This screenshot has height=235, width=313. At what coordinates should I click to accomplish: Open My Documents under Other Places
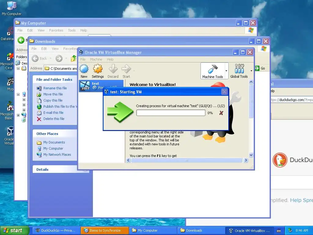[54, 142]
